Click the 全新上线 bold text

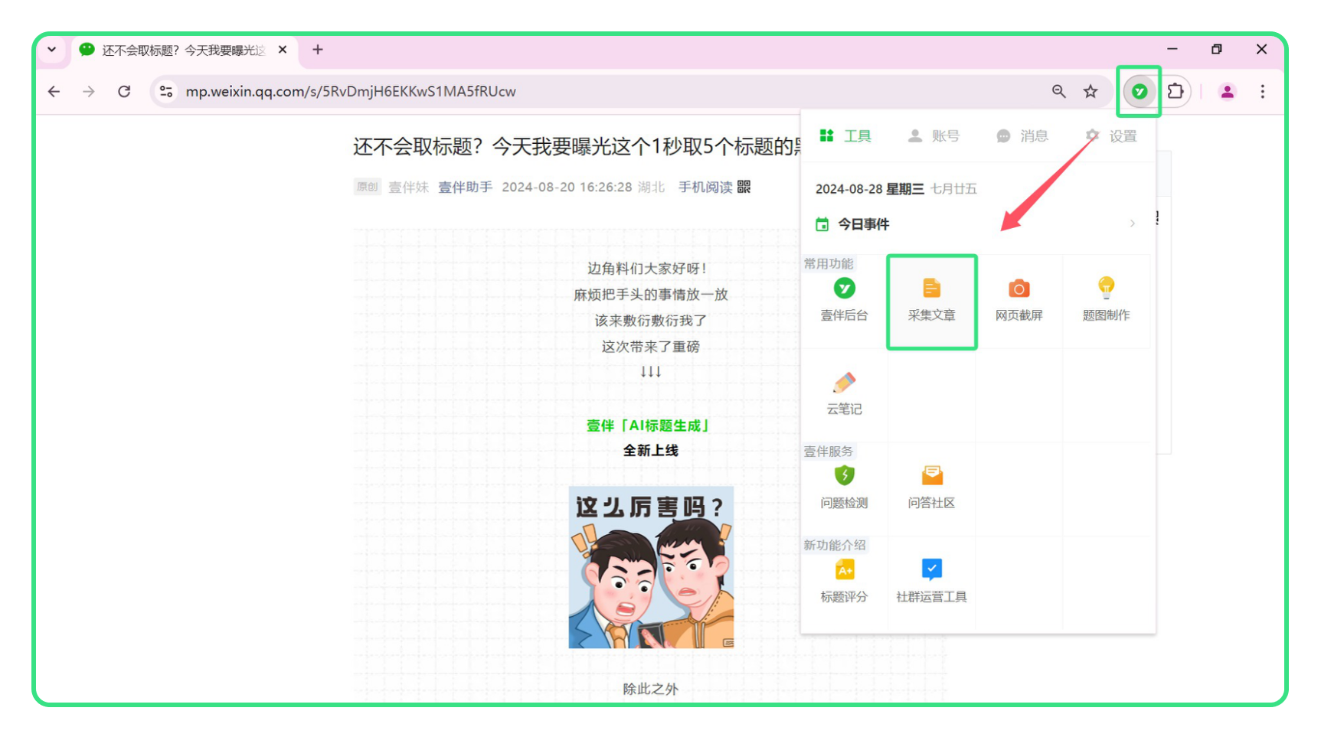[650, 450]
